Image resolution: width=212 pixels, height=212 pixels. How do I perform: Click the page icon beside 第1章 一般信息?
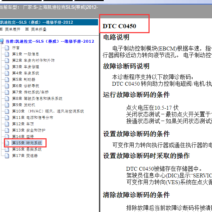pos(7,54)
